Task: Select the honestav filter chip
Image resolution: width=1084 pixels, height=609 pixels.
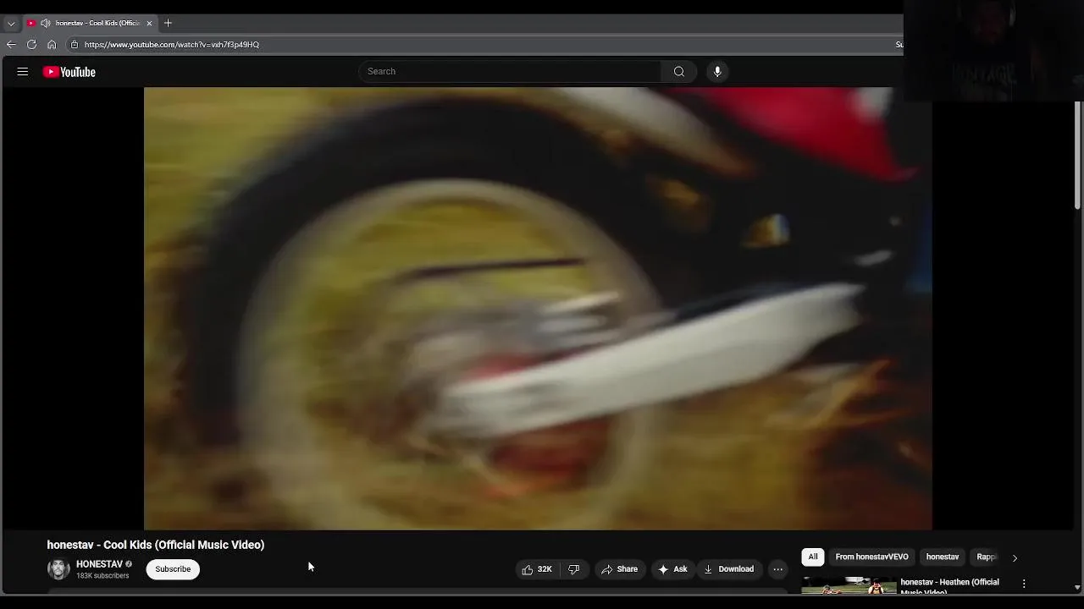Action: click(943, 557)
